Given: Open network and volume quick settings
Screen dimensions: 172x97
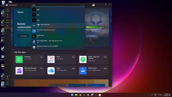Looking at the screenshot, I should click(x=160, y=95).
